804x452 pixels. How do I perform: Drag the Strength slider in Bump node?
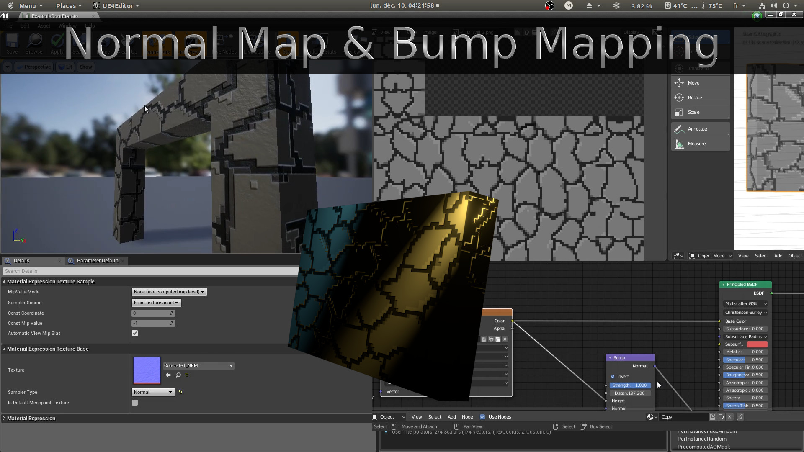[x=631, y=385]
